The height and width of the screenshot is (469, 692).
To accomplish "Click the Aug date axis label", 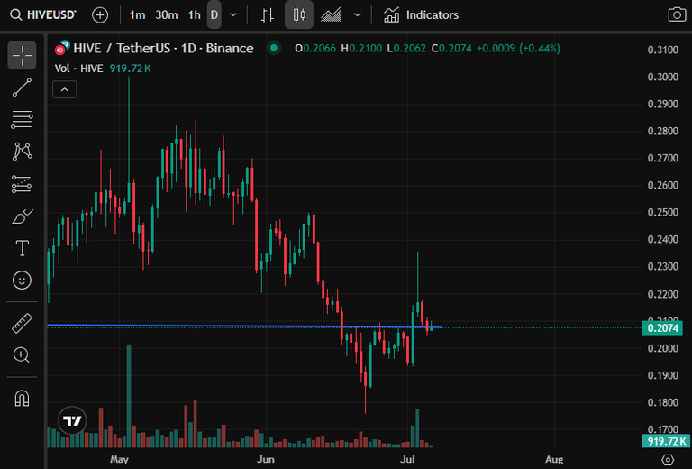I will click(x=554, y=459).
